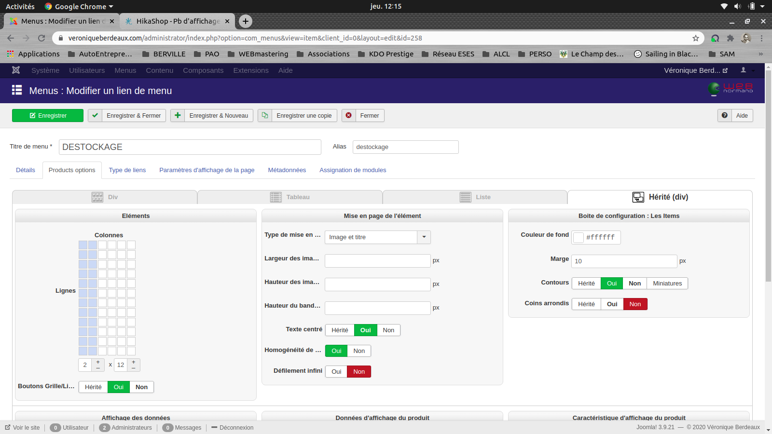Click the red Fermer close icon
The image size is (772, 434).
(x=348, y=116)
